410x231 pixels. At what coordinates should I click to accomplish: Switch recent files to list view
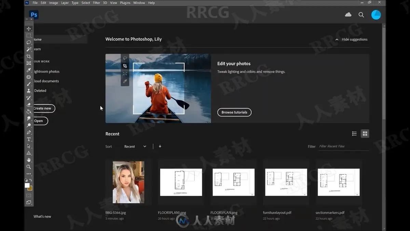354,133
